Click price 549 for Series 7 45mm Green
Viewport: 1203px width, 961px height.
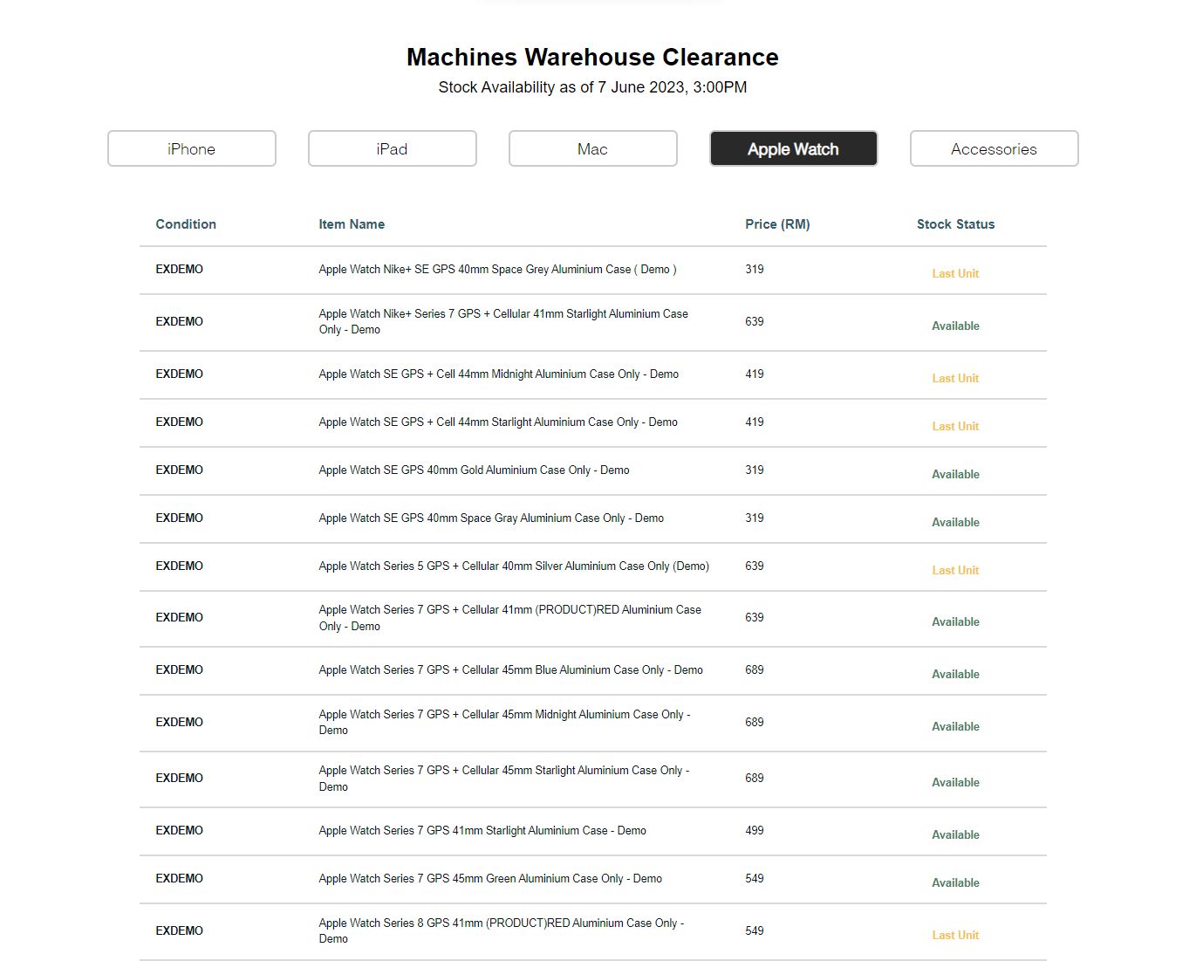coord(755,878)
